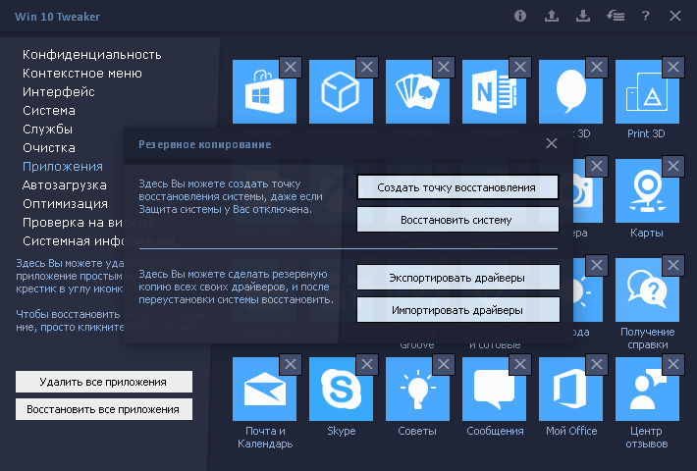
Task: Remove Советы via its corner X
Action: 444,364
